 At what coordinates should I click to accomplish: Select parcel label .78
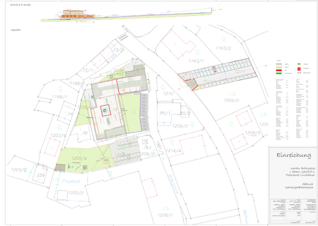click(84, 133)
